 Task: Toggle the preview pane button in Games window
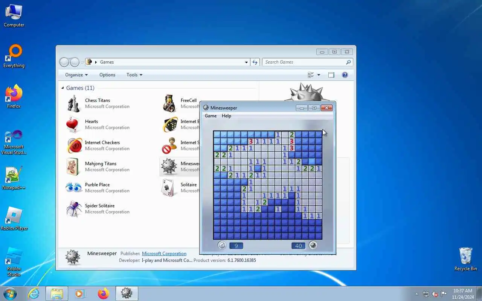pos(331,75)
